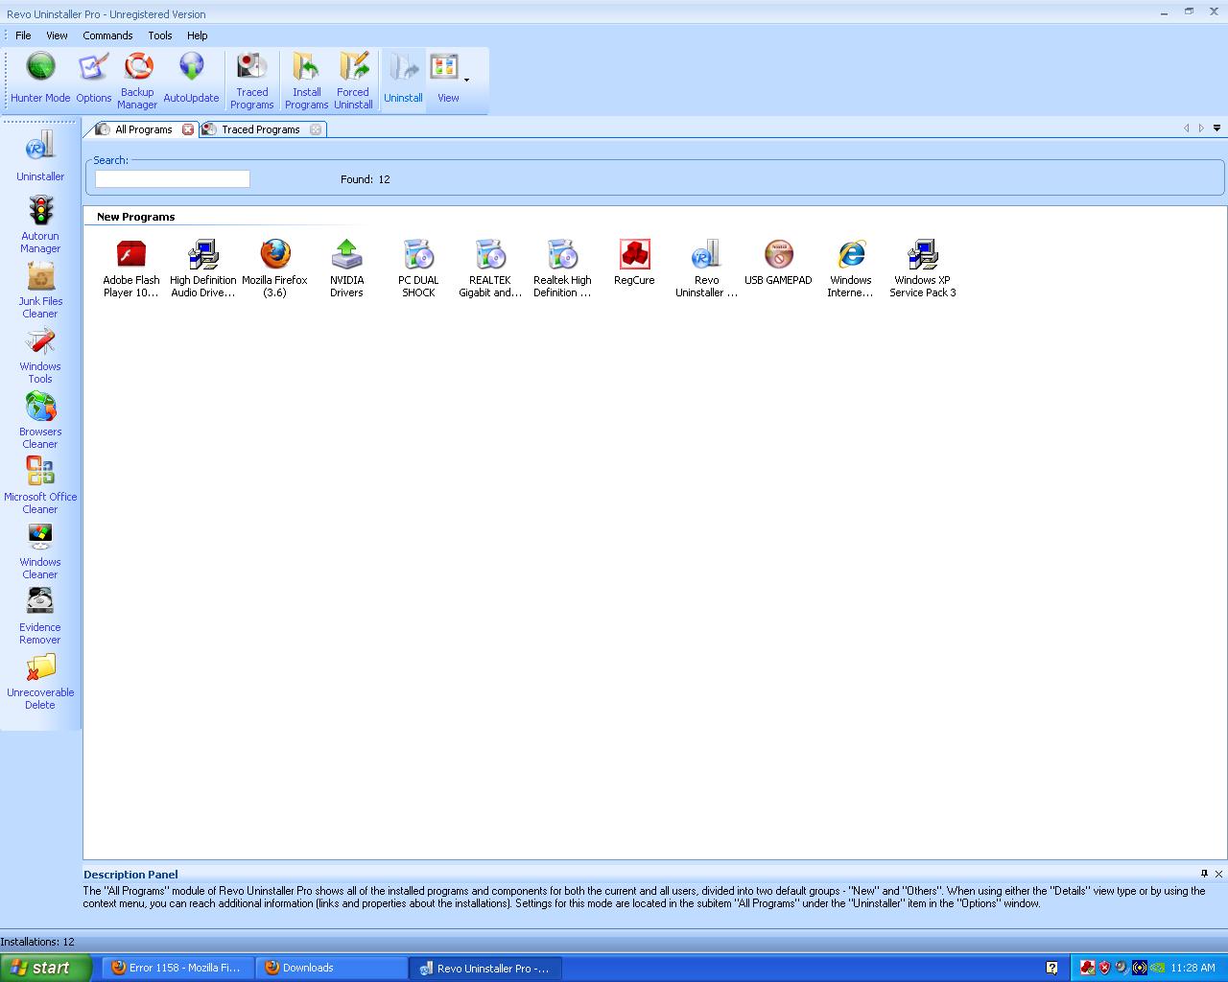The width and height of the screenshot is (1228, 982).
Task: Select Windows XP Service Pack 3
Action: point(923,269)
